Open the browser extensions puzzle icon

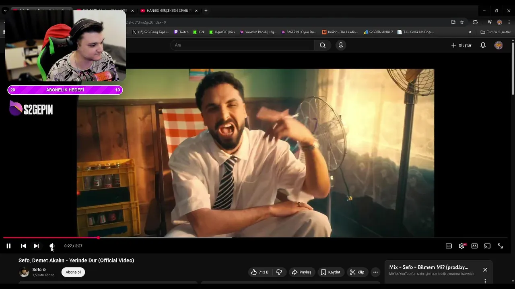click(x=475, y=22)
